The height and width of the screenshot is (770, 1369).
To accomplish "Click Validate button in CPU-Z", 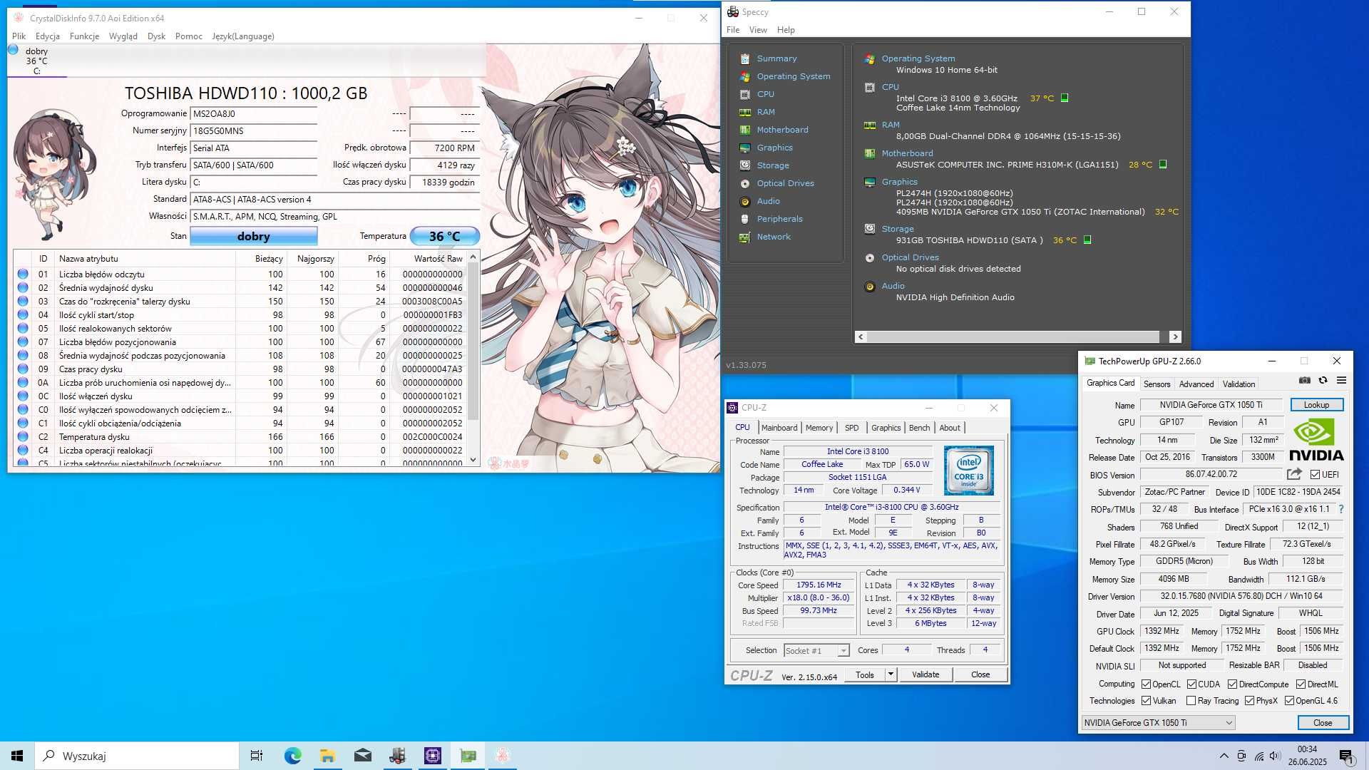I will coord(926,674).
